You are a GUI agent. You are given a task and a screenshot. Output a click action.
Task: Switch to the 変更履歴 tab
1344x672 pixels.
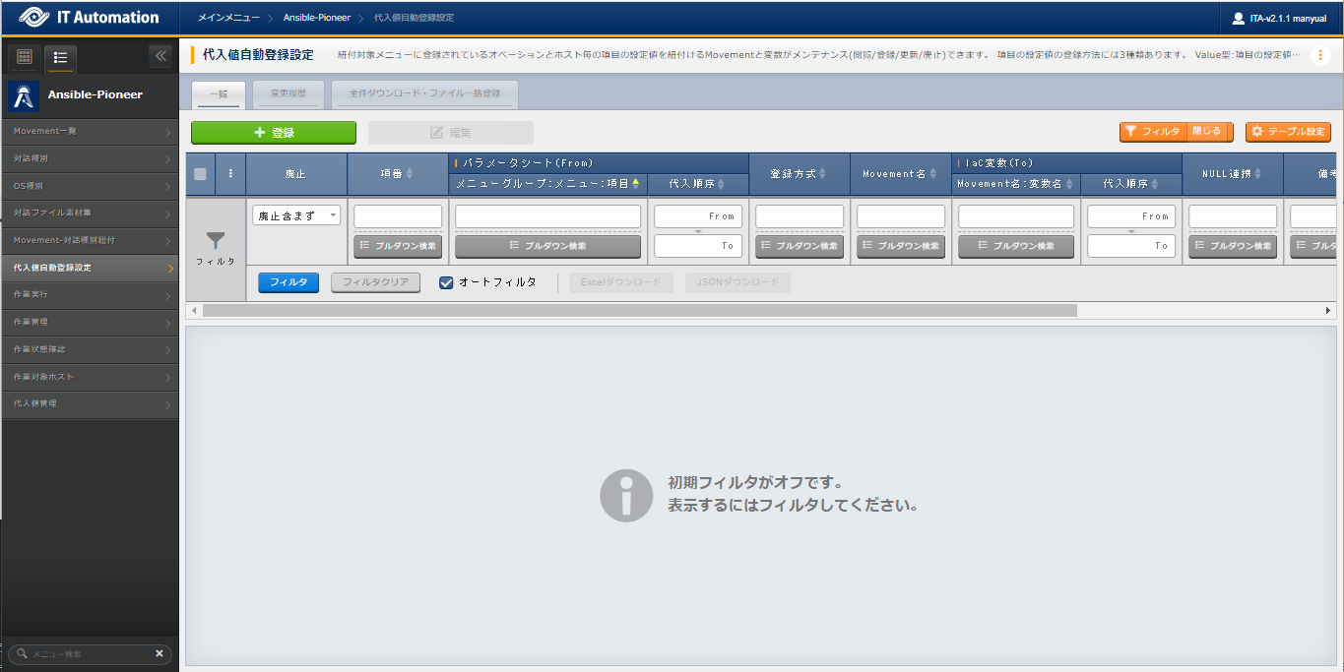(x=288, y=93)
